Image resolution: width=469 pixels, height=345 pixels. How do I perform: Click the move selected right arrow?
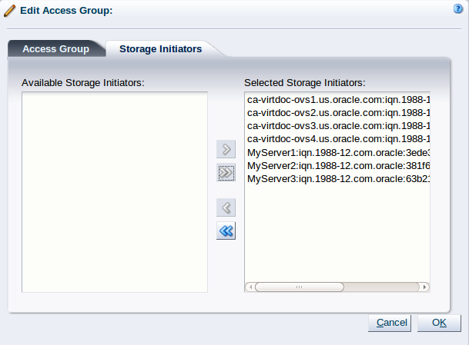tap(226, 150)
